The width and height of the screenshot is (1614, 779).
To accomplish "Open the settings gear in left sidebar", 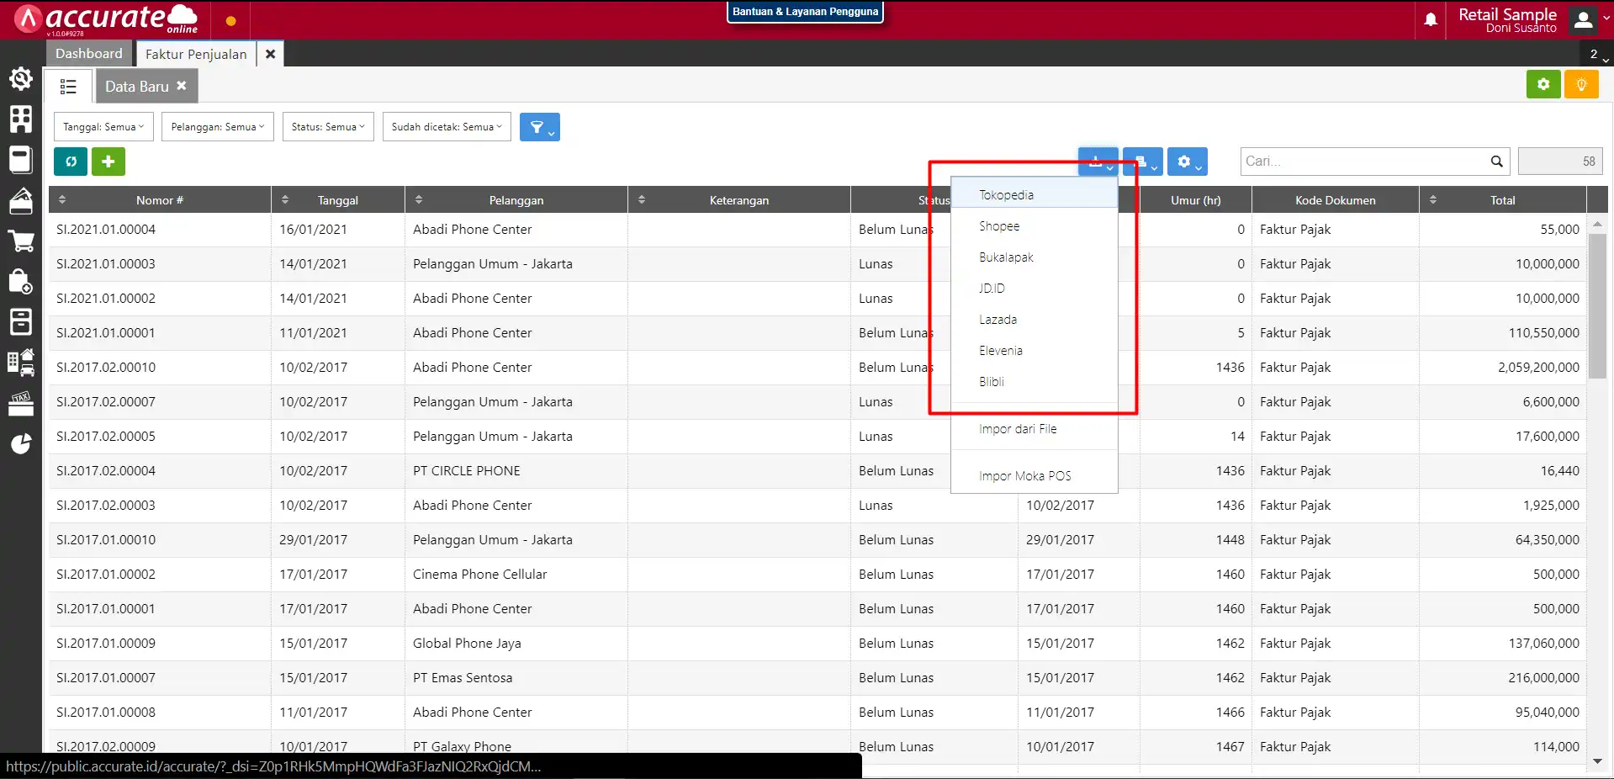I will (21, 79).
